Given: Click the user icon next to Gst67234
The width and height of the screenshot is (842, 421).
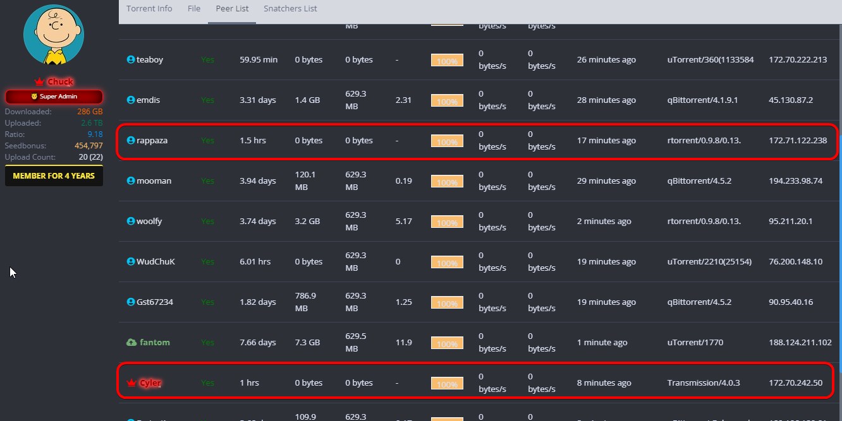Looking at the screenshot, I should point(131,302).
